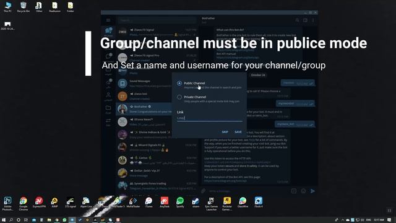Click the attach file paperclip icon
396x223 pixels.
point(204,191)
